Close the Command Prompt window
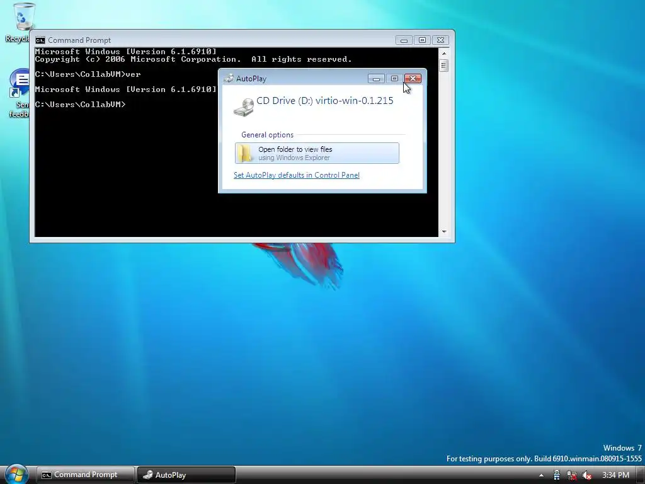645x484 pixels. click(440, 40)
